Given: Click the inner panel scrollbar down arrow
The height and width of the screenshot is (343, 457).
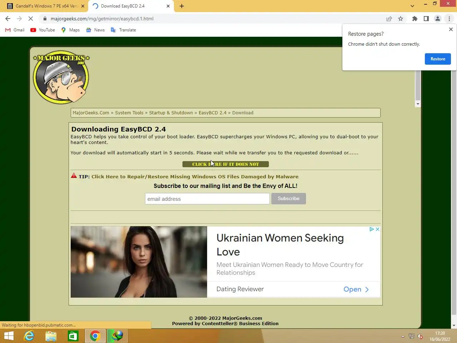Looking at the screenshot, I should 418,104.
